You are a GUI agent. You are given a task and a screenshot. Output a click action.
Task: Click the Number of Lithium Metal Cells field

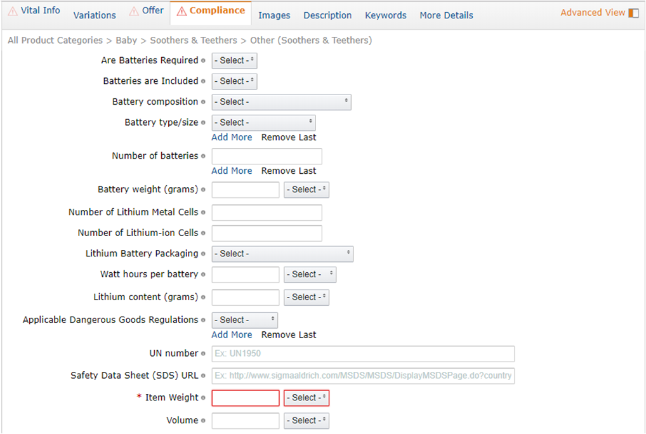(x=267, y=213)
